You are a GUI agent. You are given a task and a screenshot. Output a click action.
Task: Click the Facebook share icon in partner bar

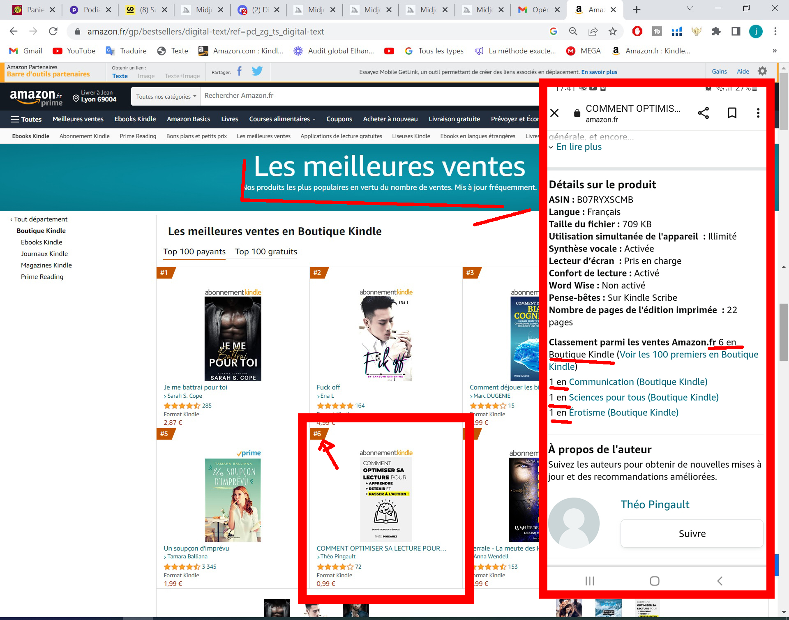[239, 71]
